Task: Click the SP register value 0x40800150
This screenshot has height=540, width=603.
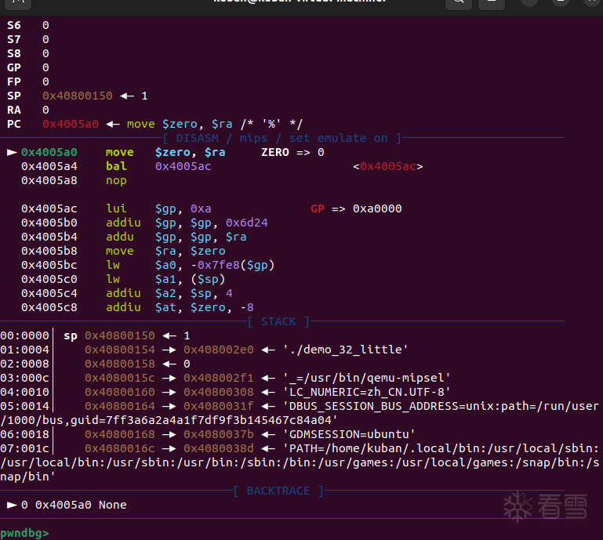Action: pos(78,96)
